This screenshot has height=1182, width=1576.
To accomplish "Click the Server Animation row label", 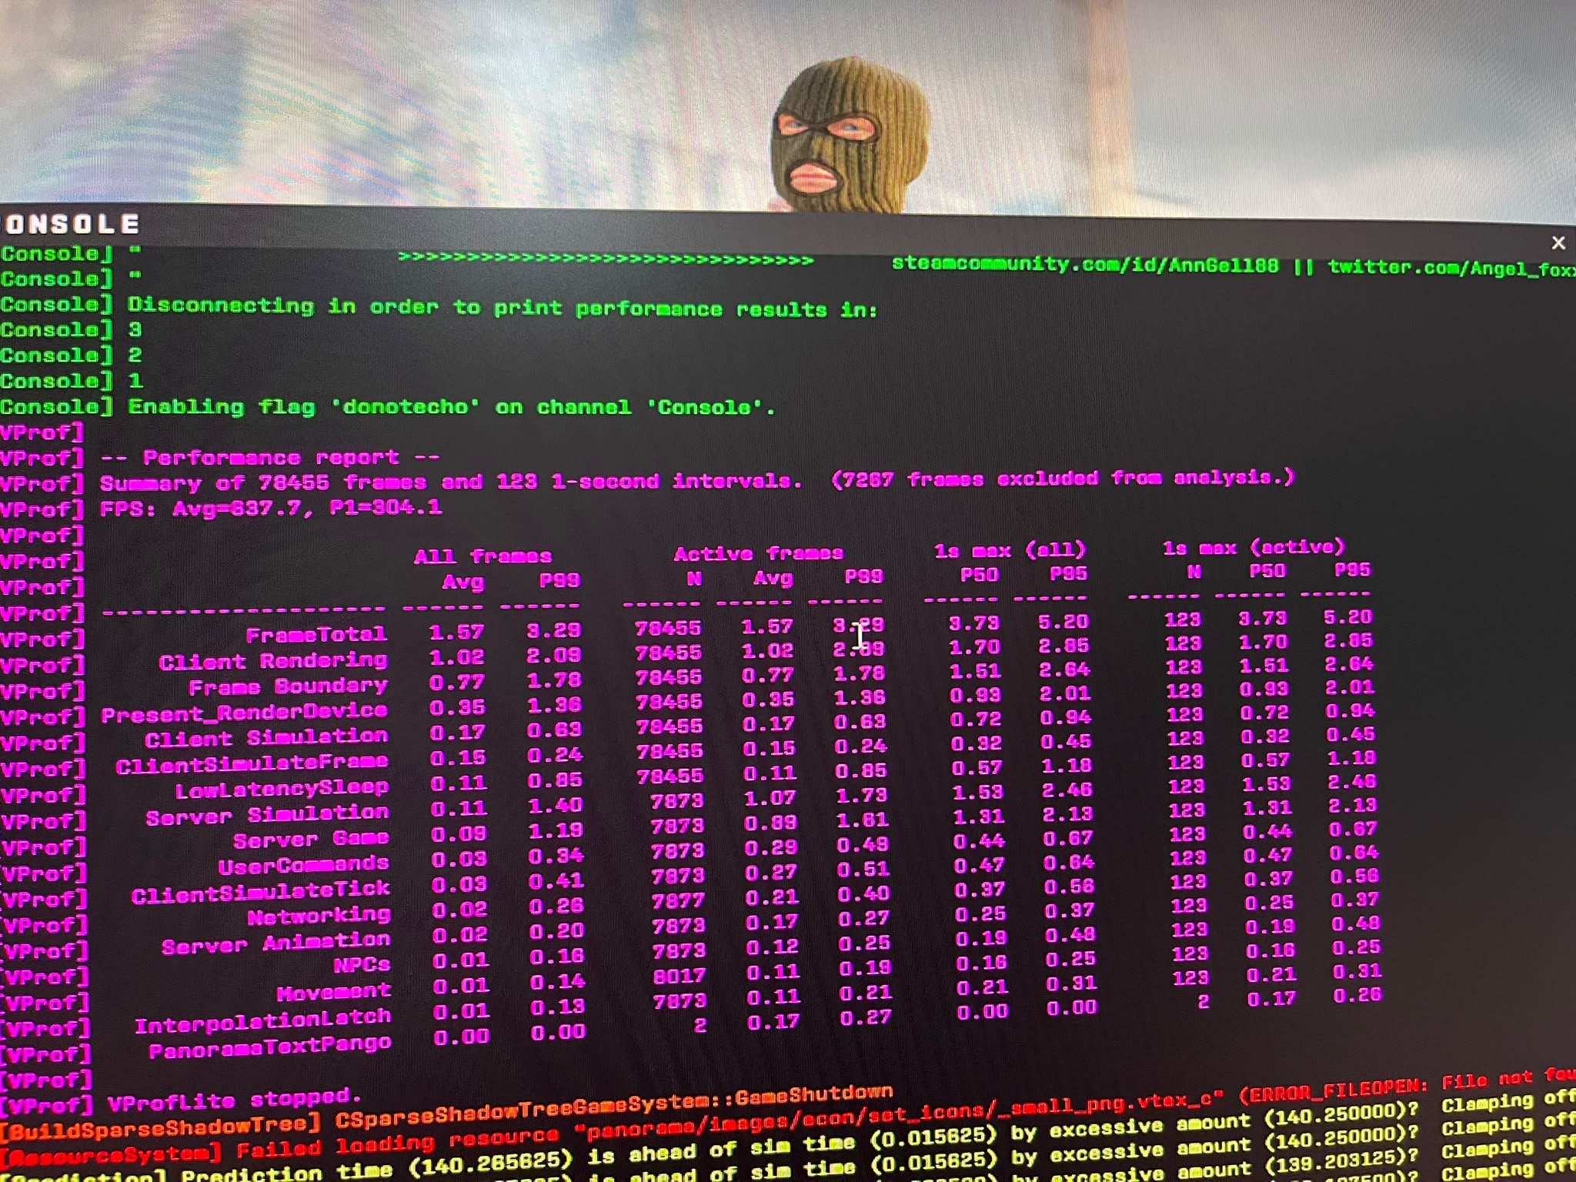I will (x=275, y=942).
